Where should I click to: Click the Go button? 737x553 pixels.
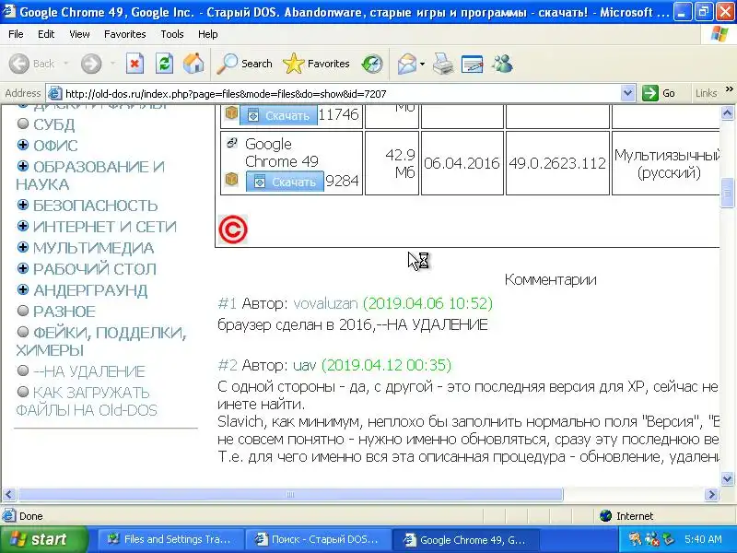(660, 93)
